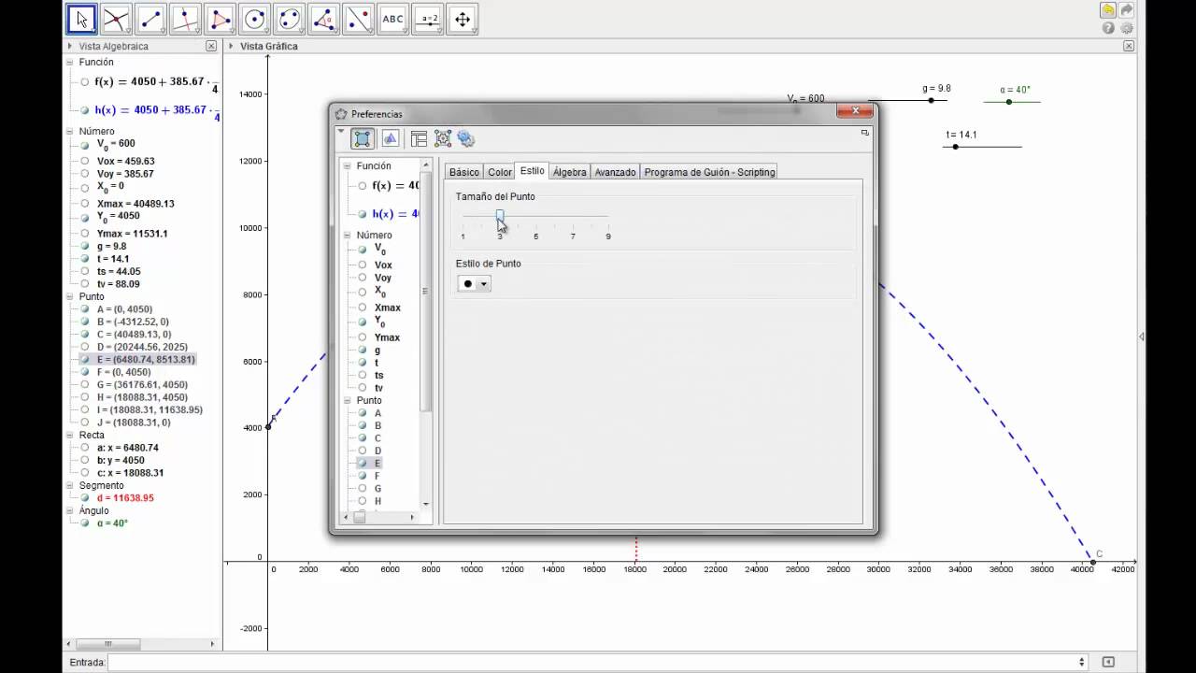
Task: Select the Circle with center tool
Action: click(255, 18)
